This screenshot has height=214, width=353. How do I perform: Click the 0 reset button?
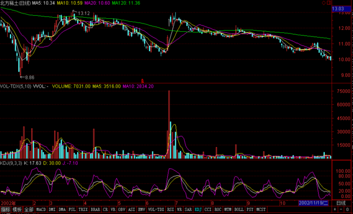pos(348,209)
